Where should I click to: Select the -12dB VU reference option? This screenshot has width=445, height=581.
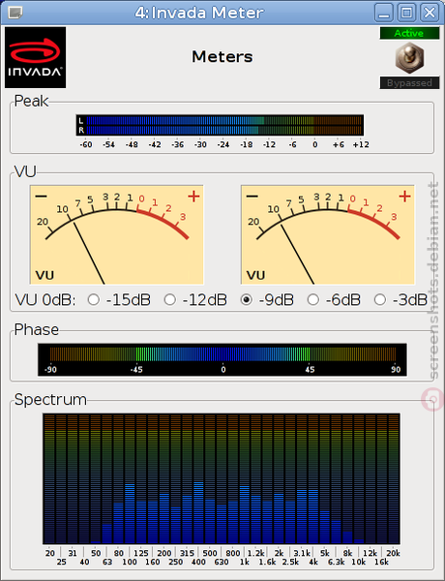tap(169, 299)
